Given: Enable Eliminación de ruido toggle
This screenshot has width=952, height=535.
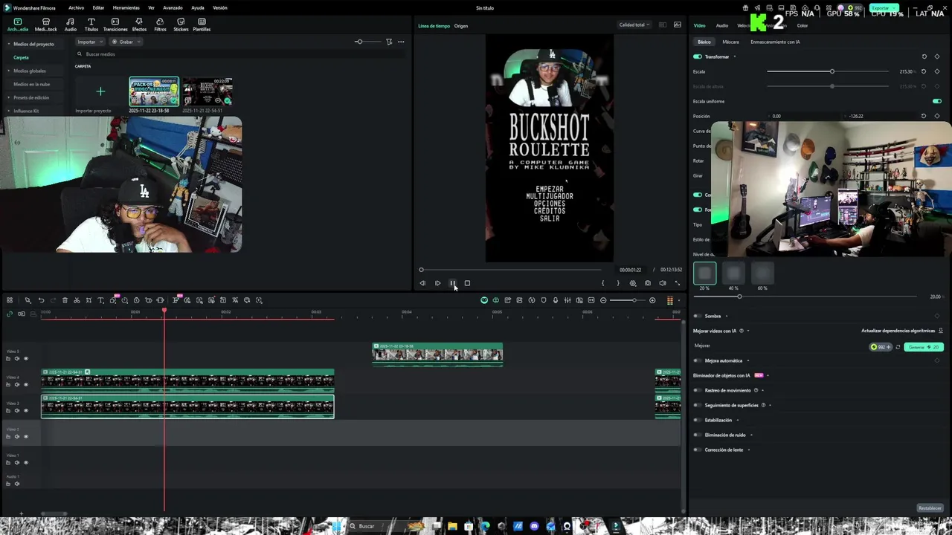Looking at the screenshot, I should click(x=698, y=435).
